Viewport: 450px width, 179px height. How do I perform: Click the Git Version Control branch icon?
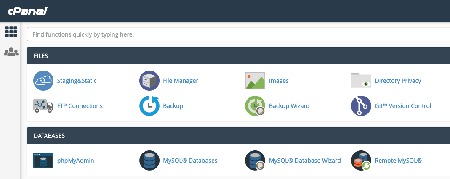click(x=361, y=106)
